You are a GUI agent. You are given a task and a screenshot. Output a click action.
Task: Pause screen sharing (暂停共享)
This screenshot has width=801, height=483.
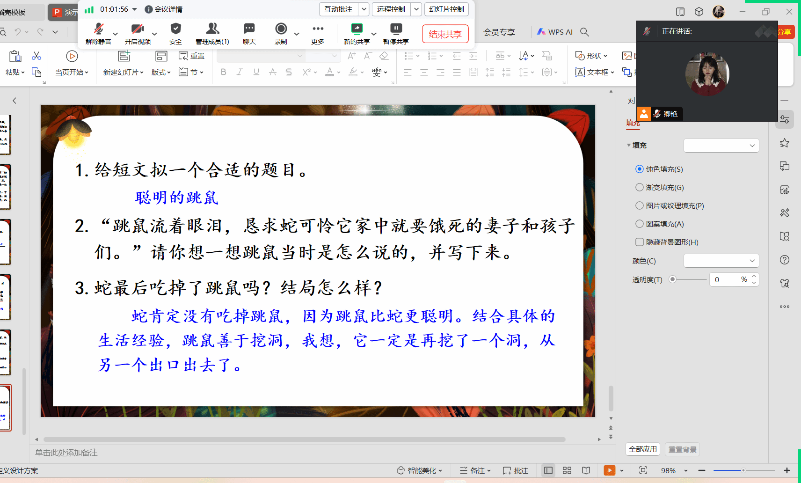click(396, 29)
